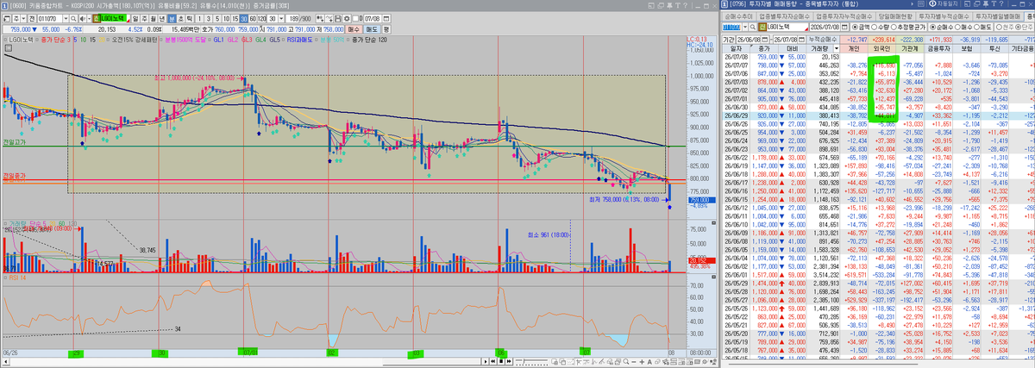Select the 일 daily period button
The image size is (1035, 368).
coord(135,18)
